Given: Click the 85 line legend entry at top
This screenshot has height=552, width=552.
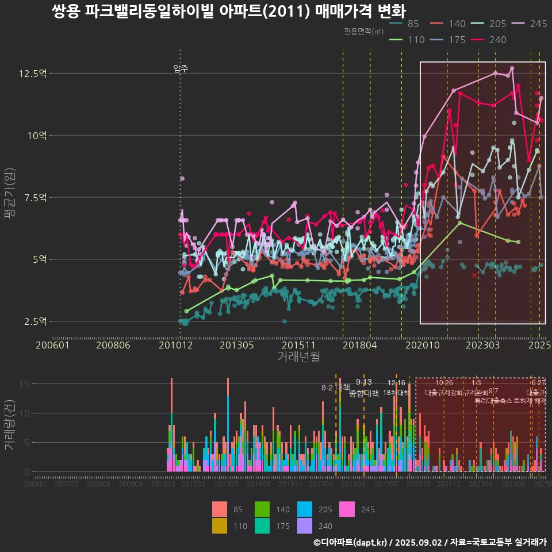Looking at the screenshot, I should (x=404, y=24).
